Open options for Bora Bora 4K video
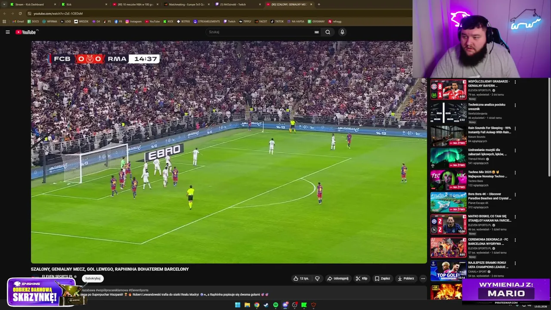Screen dimensions: 551x310 click(x=515, y=195)
